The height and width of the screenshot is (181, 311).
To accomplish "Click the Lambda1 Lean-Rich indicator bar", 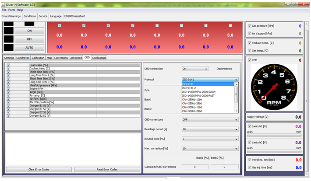I will click(x=274, y=135).
